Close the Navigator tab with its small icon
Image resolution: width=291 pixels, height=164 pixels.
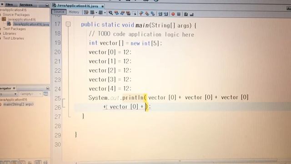coord(14,88)
